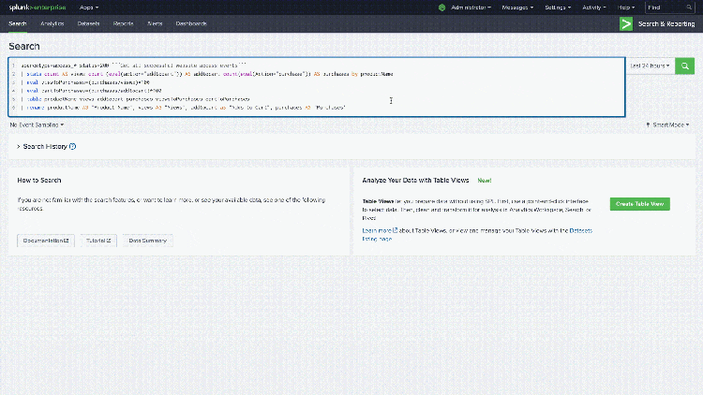This screenshot has height=395, width=703.
Task: Click the green search magnifier button
Action: click(x=685, y=66)
